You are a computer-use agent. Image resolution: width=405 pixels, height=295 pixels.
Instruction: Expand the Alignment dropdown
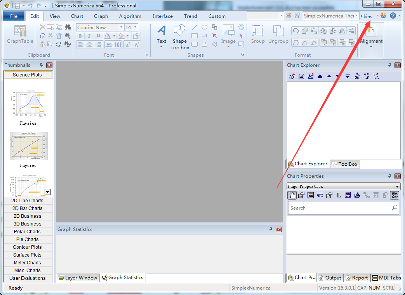(x=371, y=47)
